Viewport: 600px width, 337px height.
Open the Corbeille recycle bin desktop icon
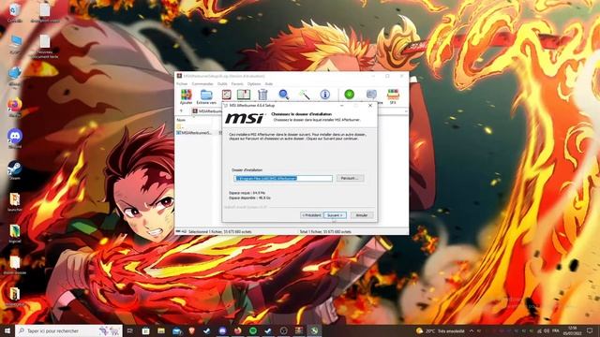coord(15,12)
